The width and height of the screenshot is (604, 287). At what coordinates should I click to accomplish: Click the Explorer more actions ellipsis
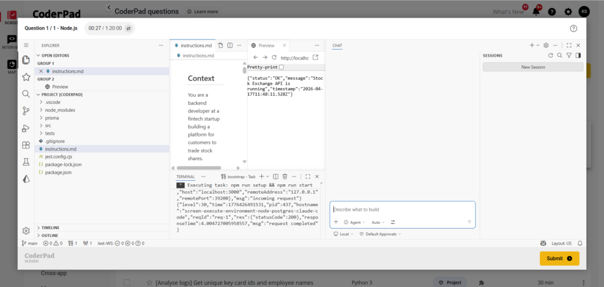pyautogui.click(x=161, y=45)
